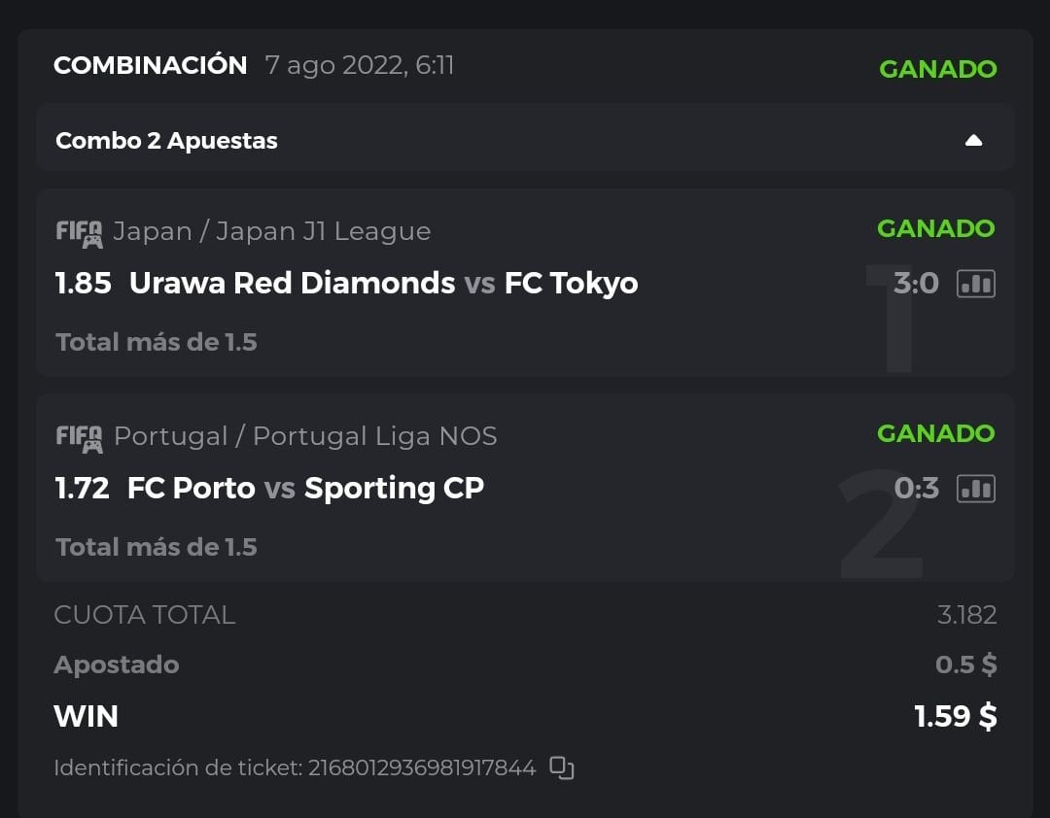Click FIFA gamepad icon beside Japan J1 League
This screenshot has width=1050, height=818.
(79, 234)
